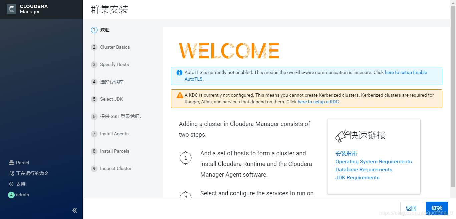Screen dimensions: 456x219
Task: Click step number 2 circle in wizard
Action: [x=94, y=47]
